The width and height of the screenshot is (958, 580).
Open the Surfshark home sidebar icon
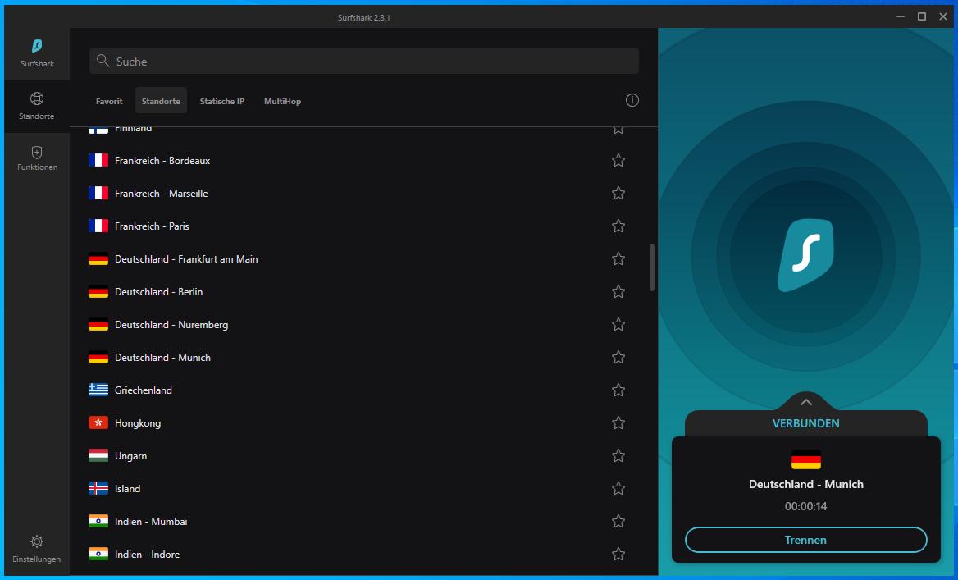37,47
